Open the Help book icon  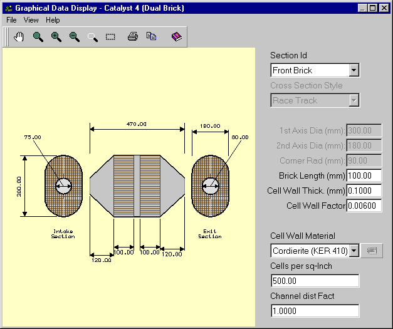[x=177, y=36]
